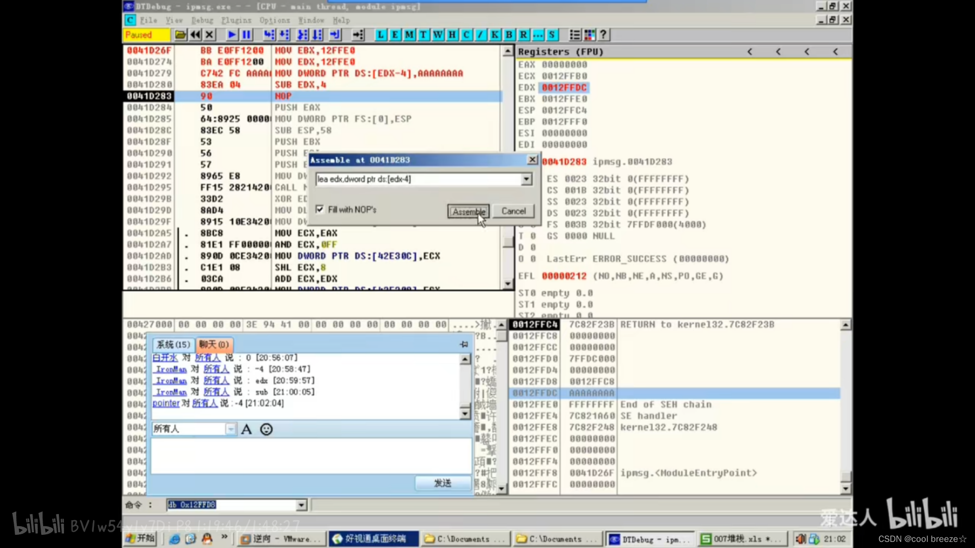Open the Help menu

click(341, 20)
